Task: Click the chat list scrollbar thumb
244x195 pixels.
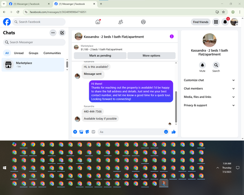Action: [x=67, y=64]
